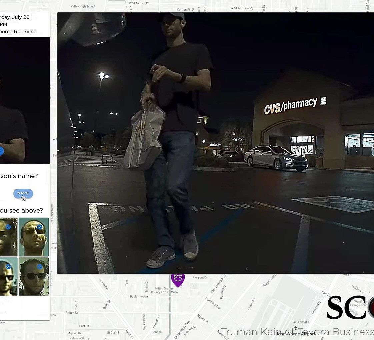Click the 'Carlton Pl' street label

183,10
